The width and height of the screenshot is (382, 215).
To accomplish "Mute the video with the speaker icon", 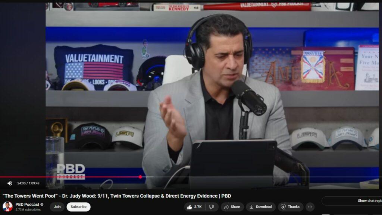I will (x=10, y=183).
